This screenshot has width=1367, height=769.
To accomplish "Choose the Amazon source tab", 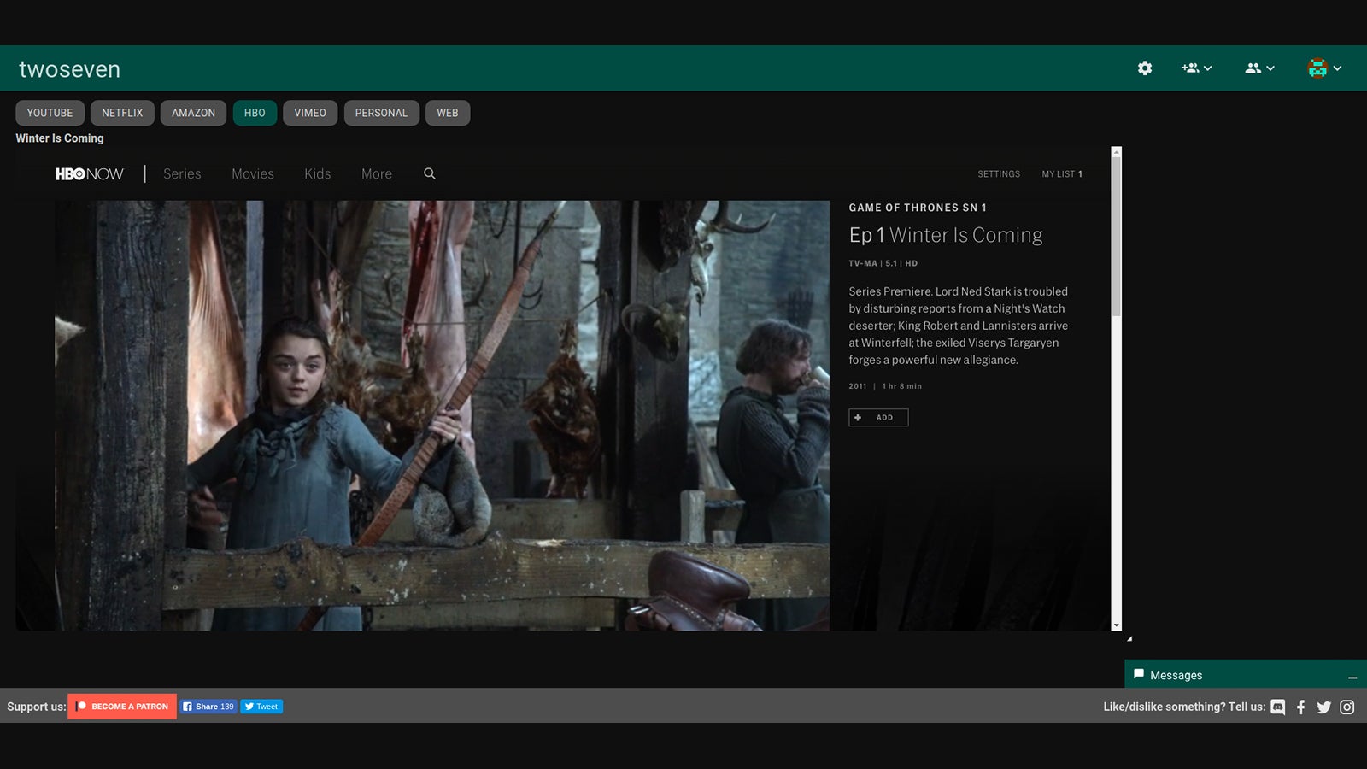I will coord(193,113).
